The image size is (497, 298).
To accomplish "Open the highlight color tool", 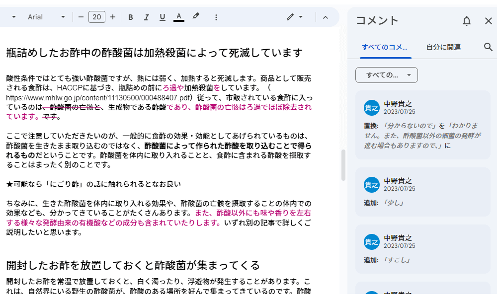I will click(x=195, y=16).
